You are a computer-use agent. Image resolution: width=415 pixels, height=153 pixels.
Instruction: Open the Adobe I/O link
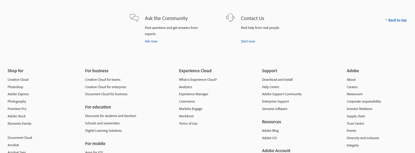[x=269, y=138]
